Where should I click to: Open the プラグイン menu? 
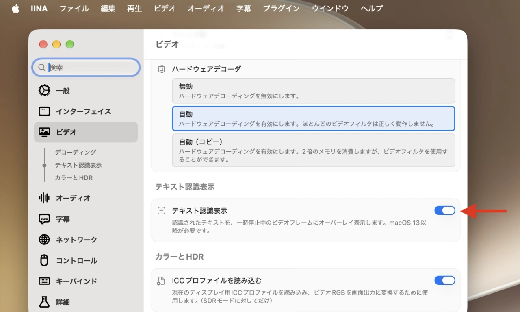(x=282, y=9)
